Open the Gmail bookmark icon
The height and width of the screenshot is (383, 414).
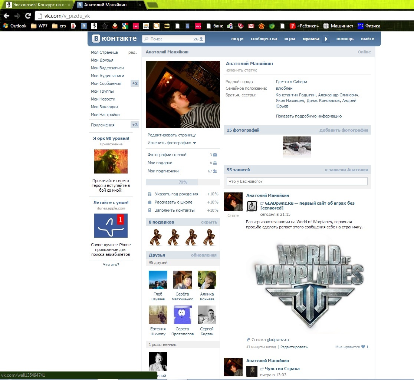(251, 26)
